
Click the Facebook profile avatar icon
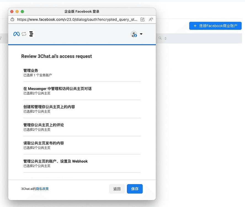pos(134,34)
